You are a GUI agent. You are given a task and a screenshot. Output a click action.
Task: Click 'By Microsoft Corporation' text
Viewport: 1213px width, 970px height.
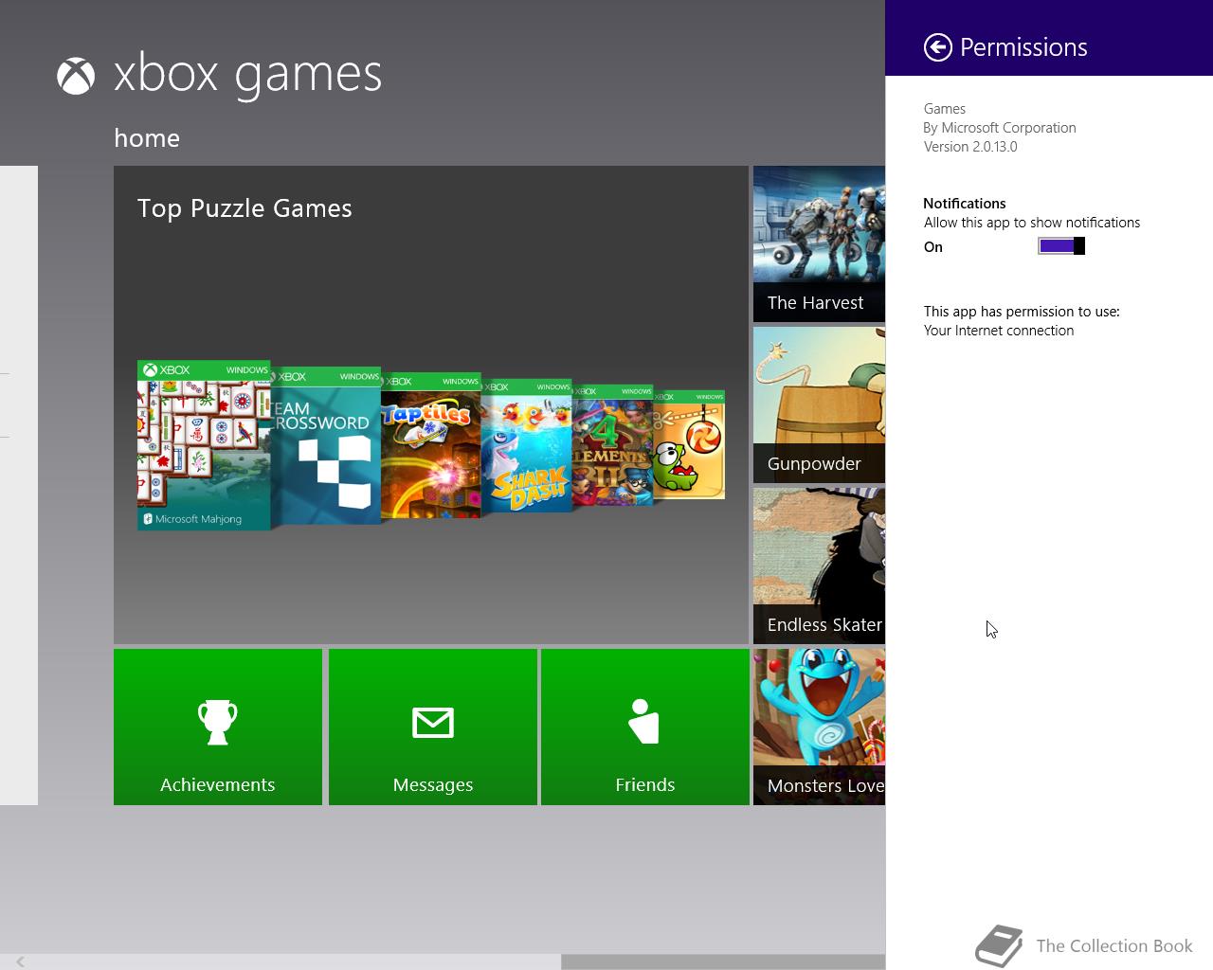1000,128
